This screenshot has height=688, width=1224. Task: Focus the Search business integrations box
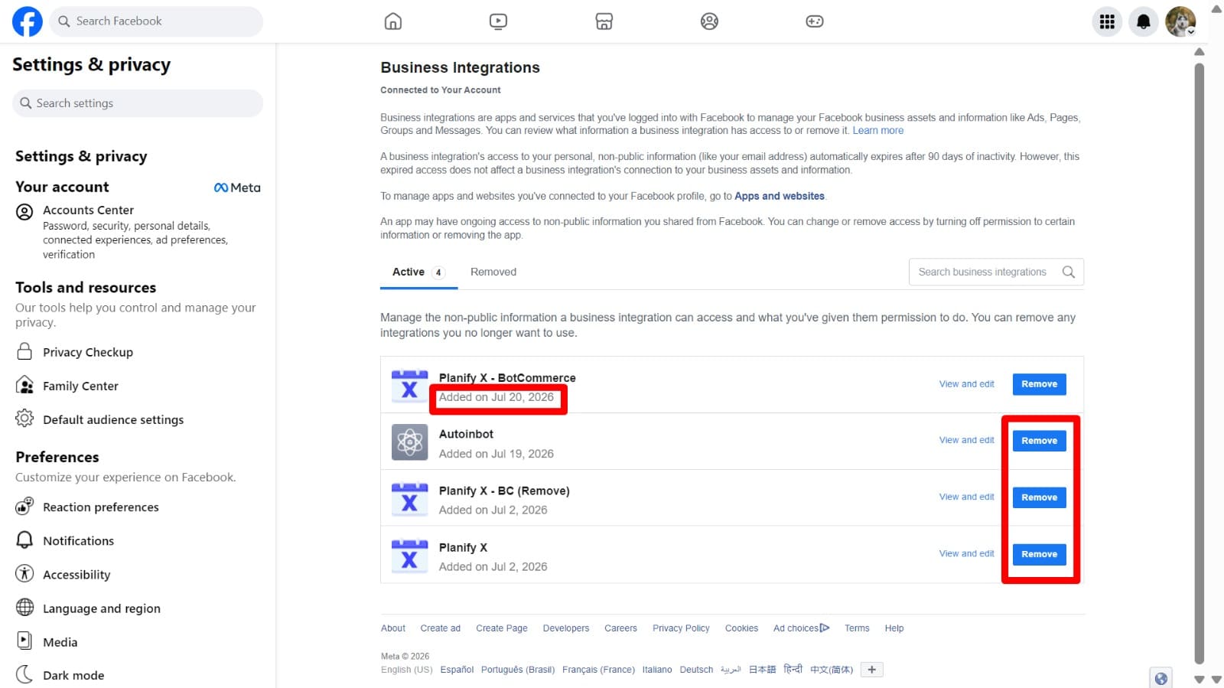coord(996,272)
